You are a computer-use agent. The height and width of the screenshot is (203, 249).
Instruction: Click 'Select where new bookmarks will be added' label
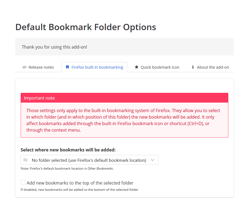(x=68, y=150)
